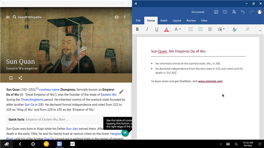
Task: Bookmark the Sun Quan article
Action: point(11,78)
